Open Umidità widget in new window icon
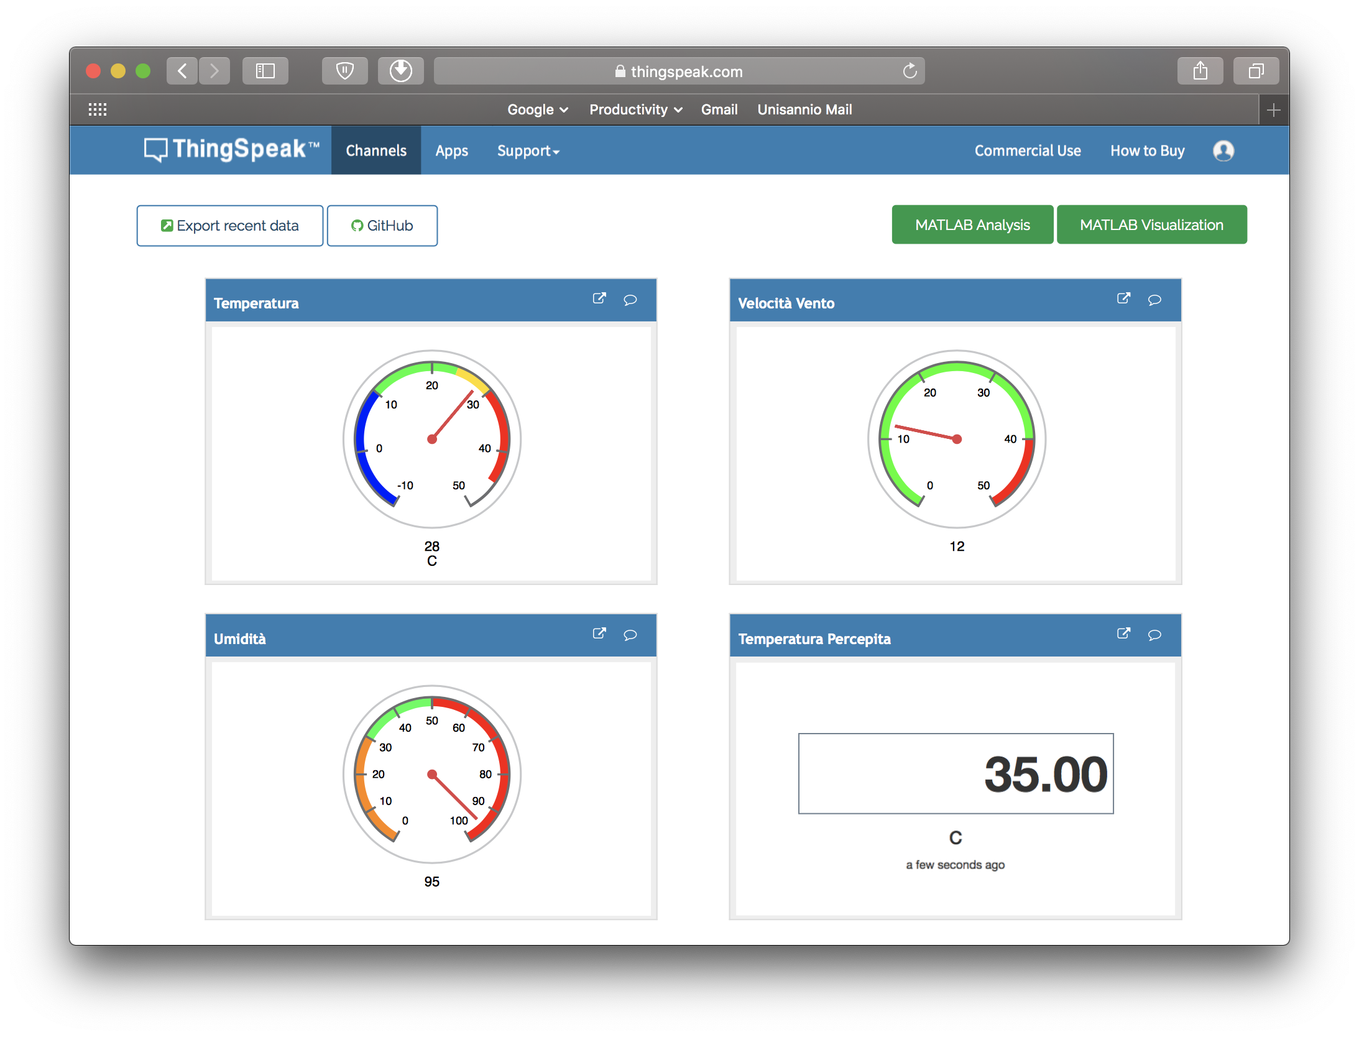This screenshot has width=1359, height=1037. [x=599, y=634]
